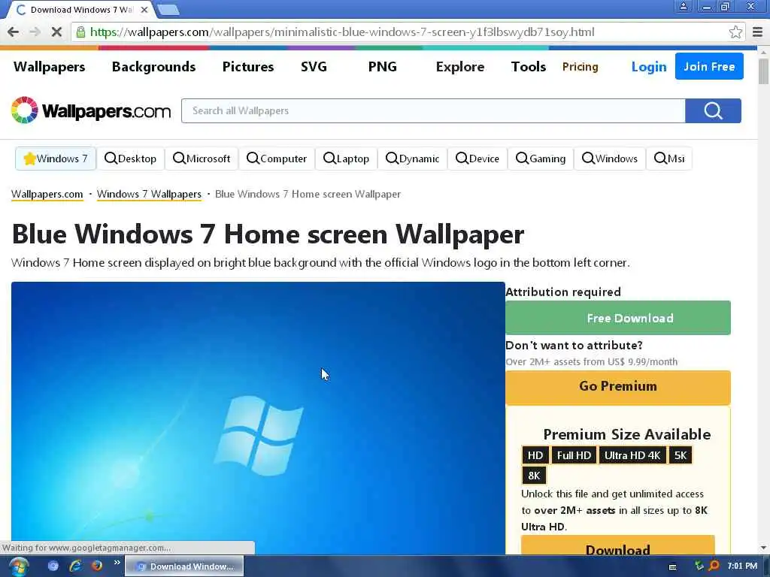Click the Wallpapers.com breadcrumb link
Screen dimensions: 770x577
(47, 195)
